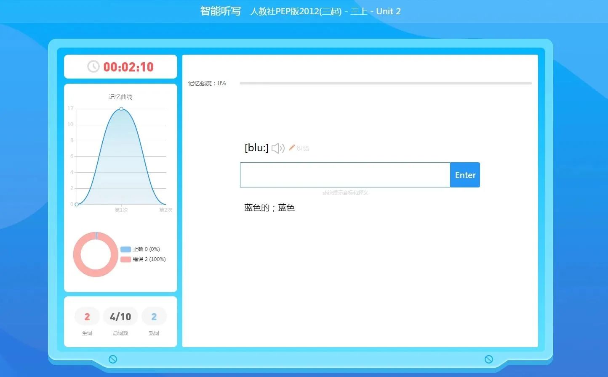This screenshot has height=377, width=608.
Task: Click the 第2次 axis label
Action: 165,210
